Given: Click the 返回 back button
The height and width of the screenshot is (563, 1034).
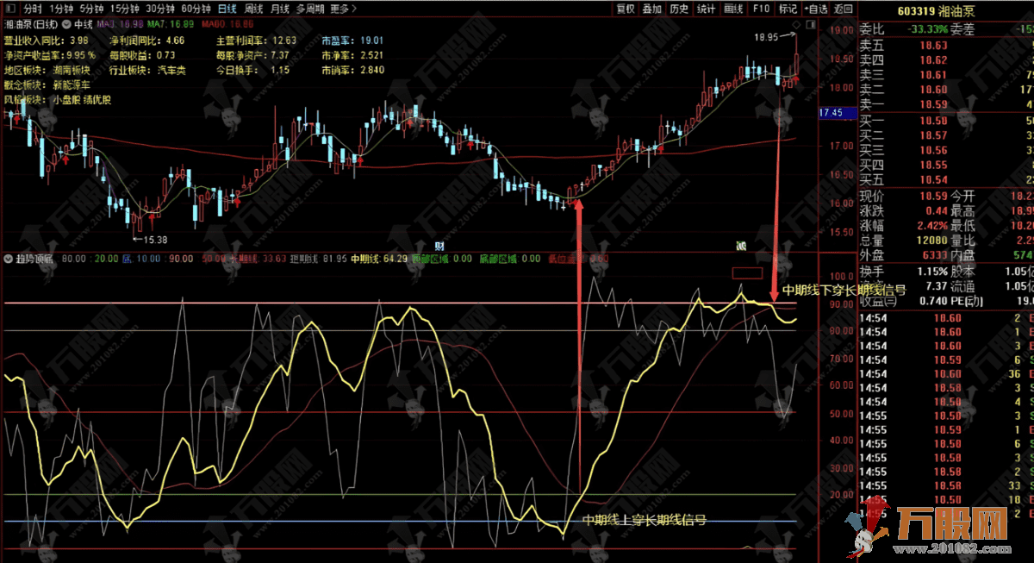Looking at the screenshot, I should pos(843,9).
